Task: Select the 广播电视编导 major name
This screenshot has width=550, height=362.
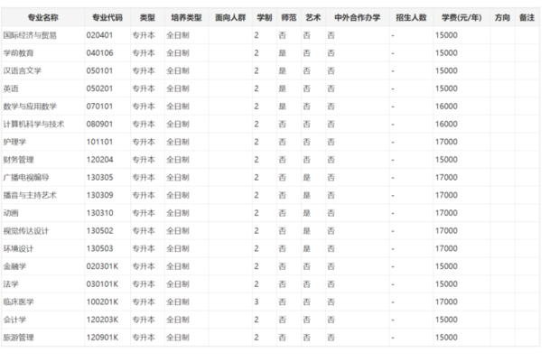Action: pos(26,178)
